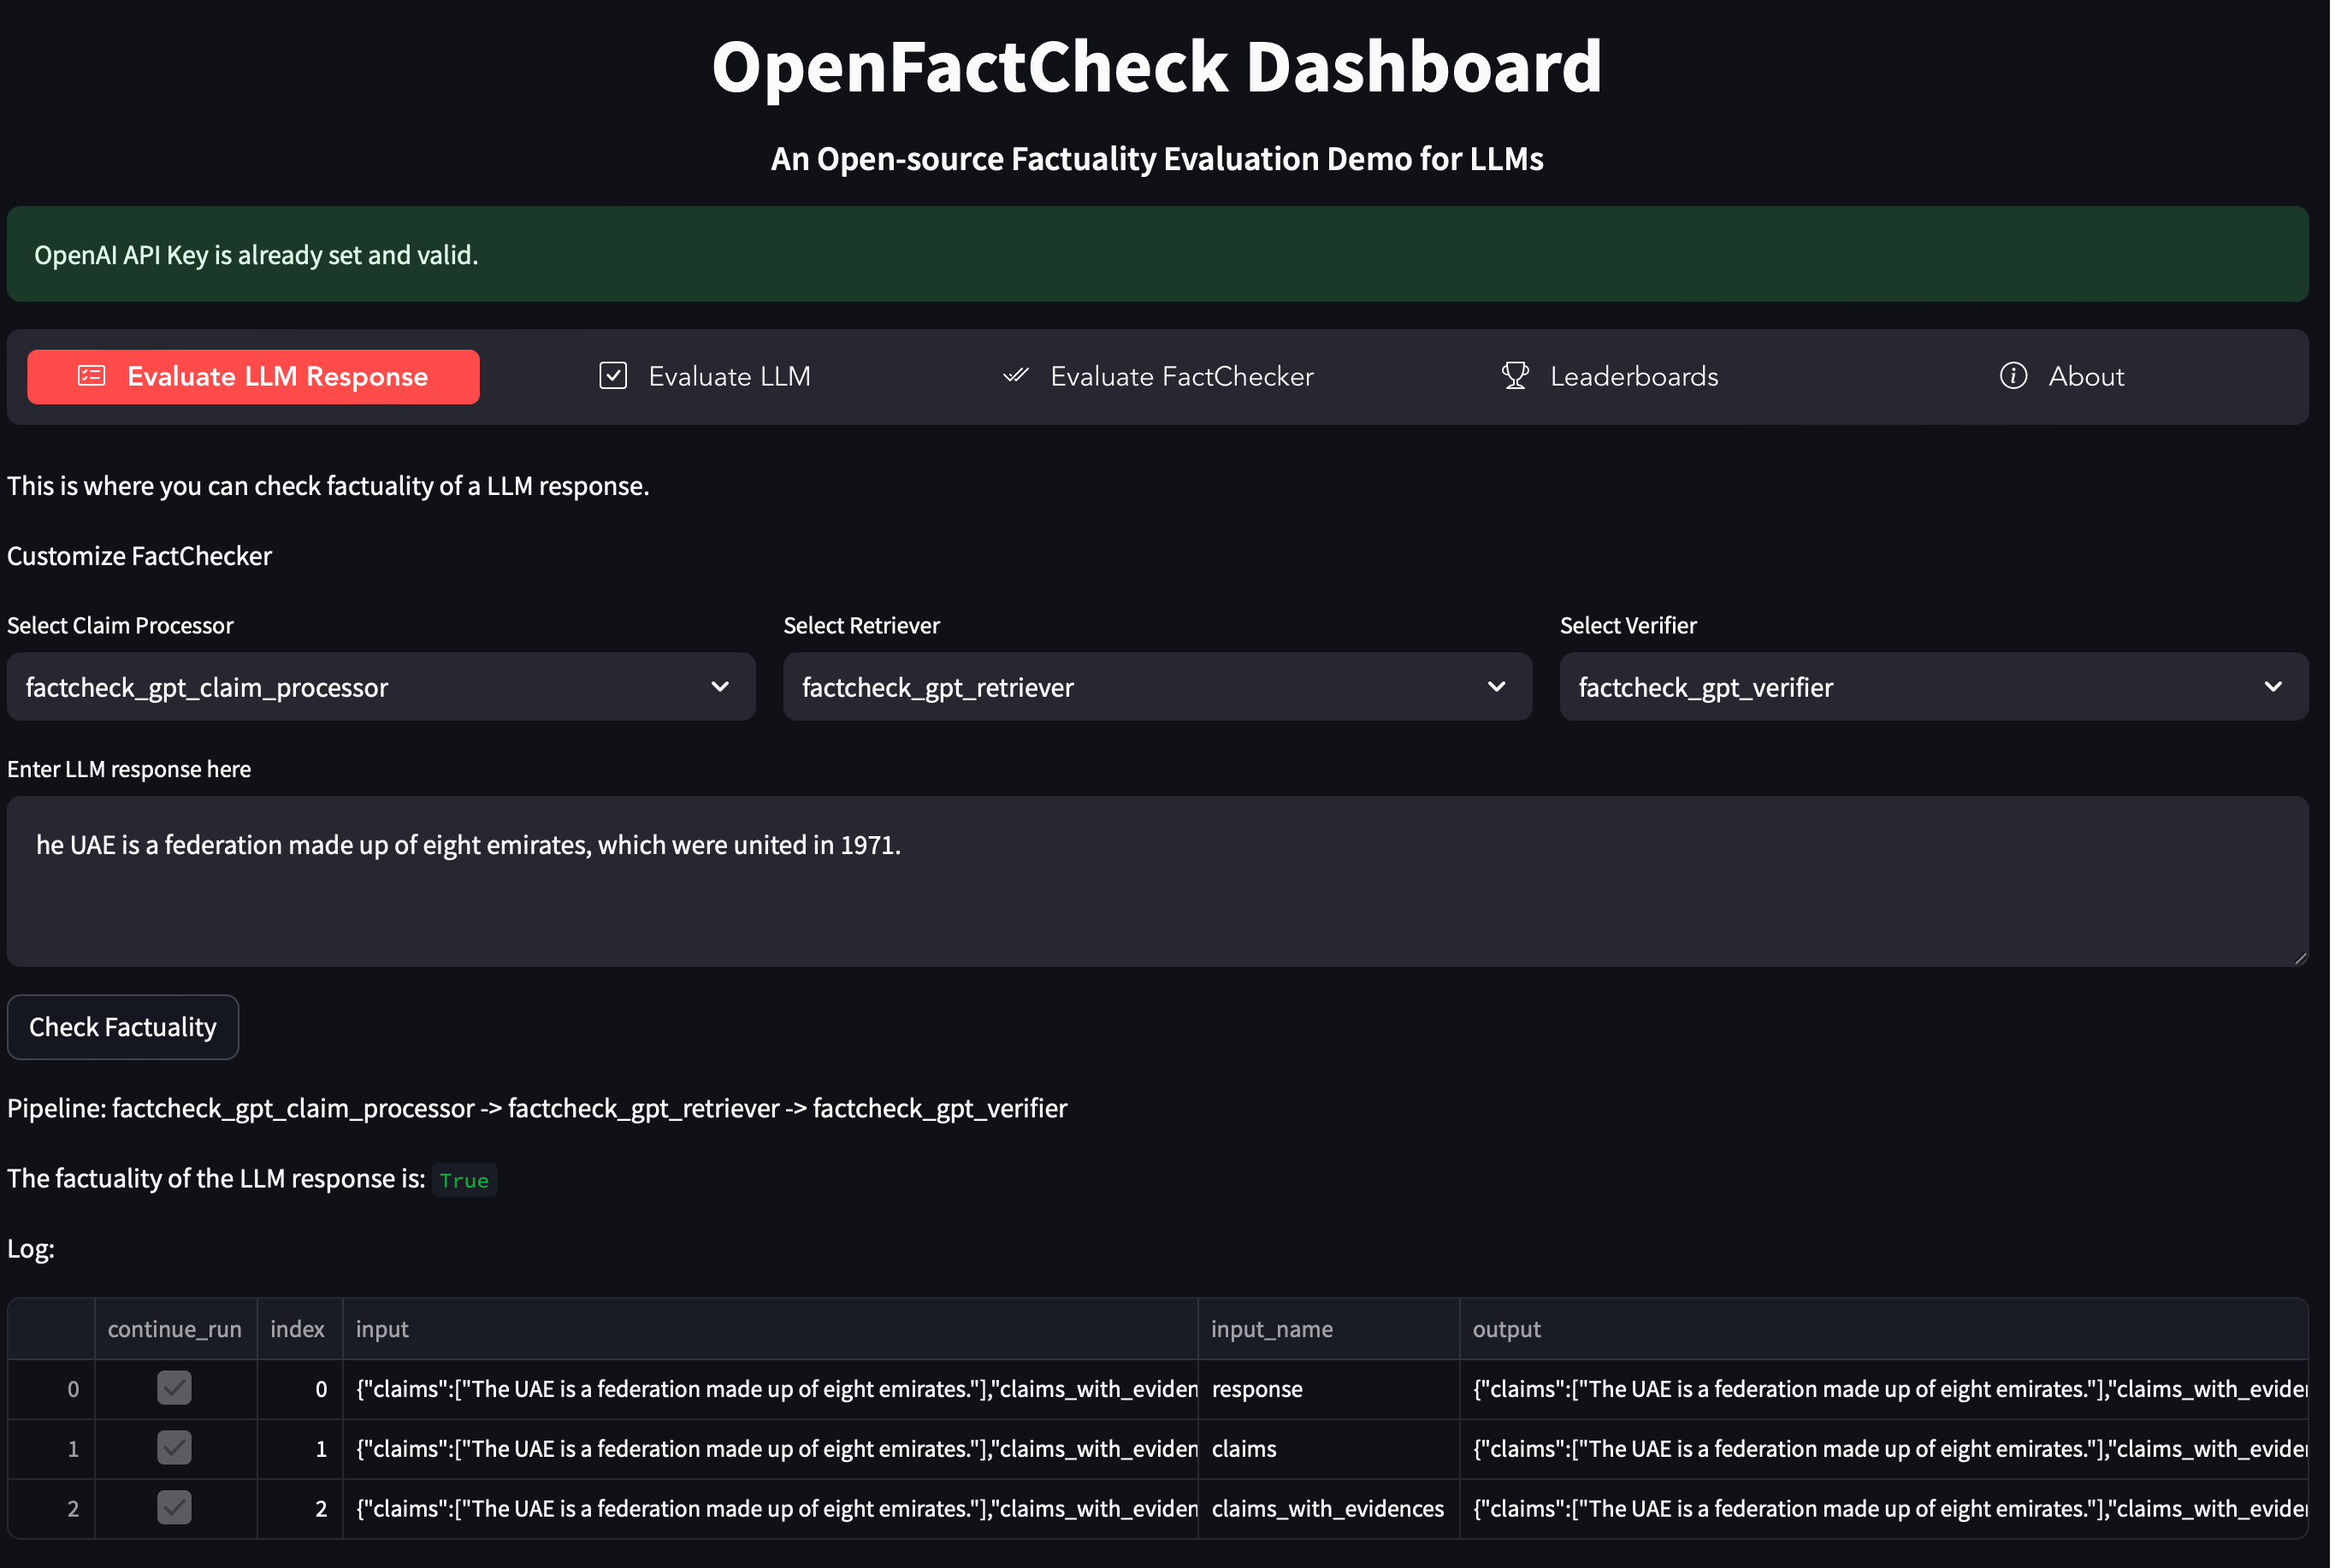Click the Pipeline description text line
This screenshot has height=1568, width=2335.
[x=537, y=1109]
